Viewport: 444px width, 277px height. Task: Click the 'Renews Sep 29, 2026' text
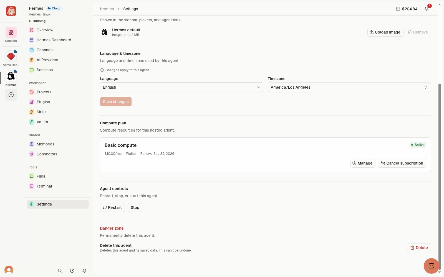tap(157, 154)
